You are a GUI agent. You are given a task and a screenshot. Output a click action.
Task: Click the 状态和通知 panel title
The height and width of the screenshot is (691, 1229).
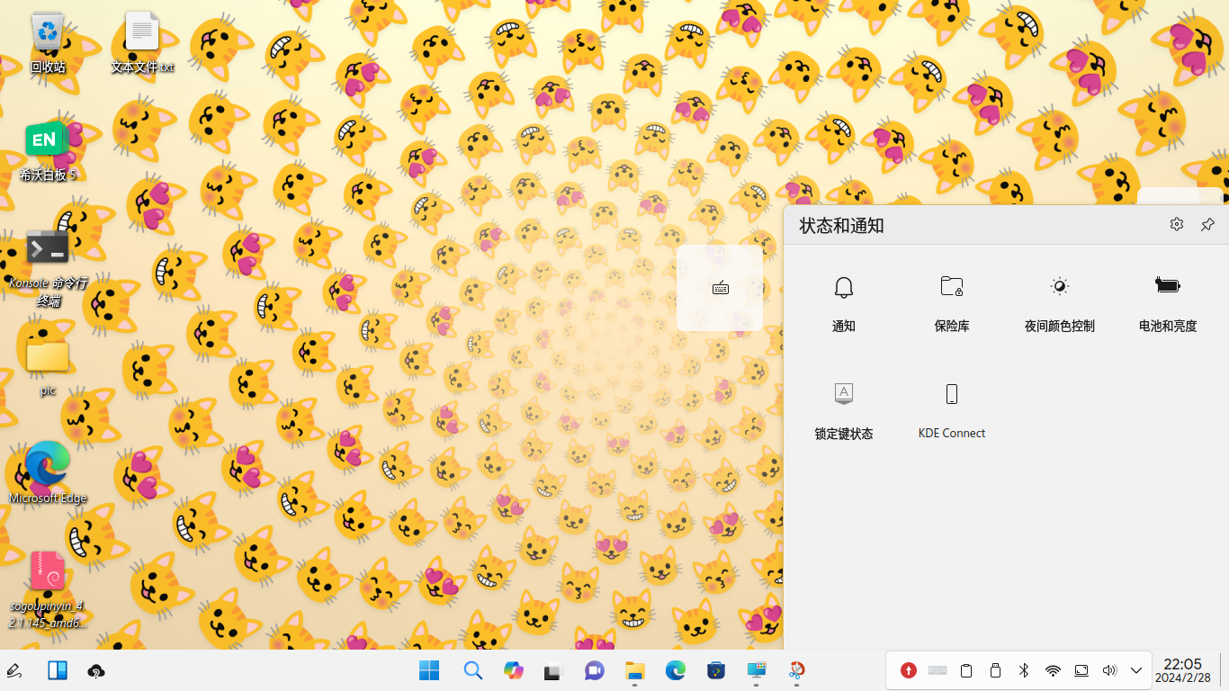coord(841,225)
